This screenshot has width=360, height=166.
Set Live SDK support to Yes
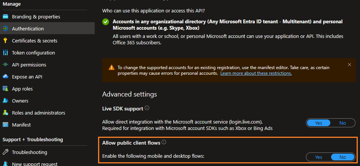coord(318,123)
